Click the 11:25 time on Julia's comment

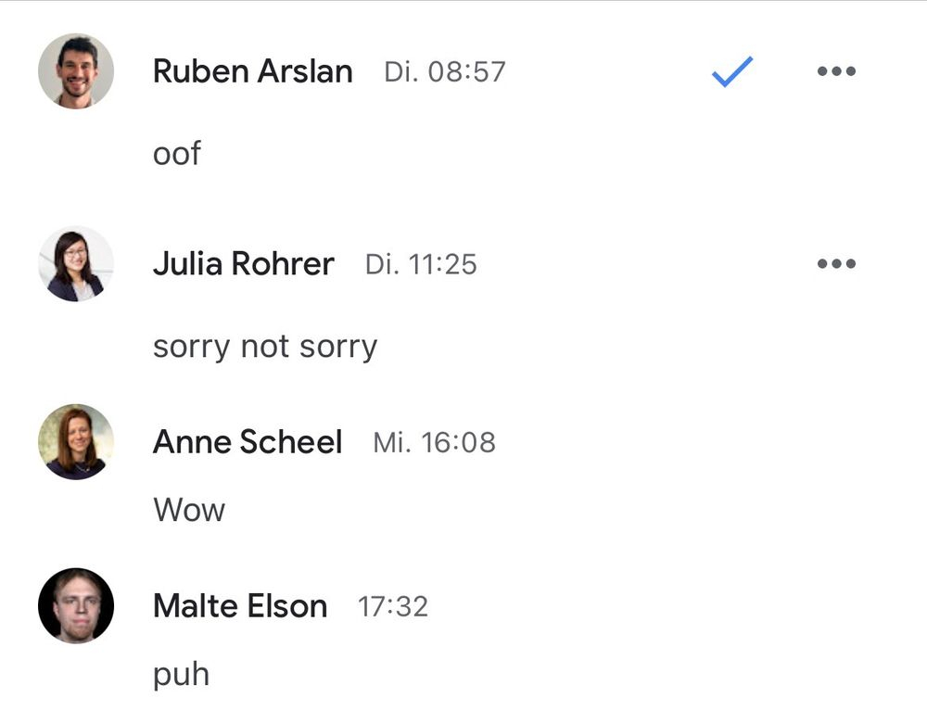(441, 264)
